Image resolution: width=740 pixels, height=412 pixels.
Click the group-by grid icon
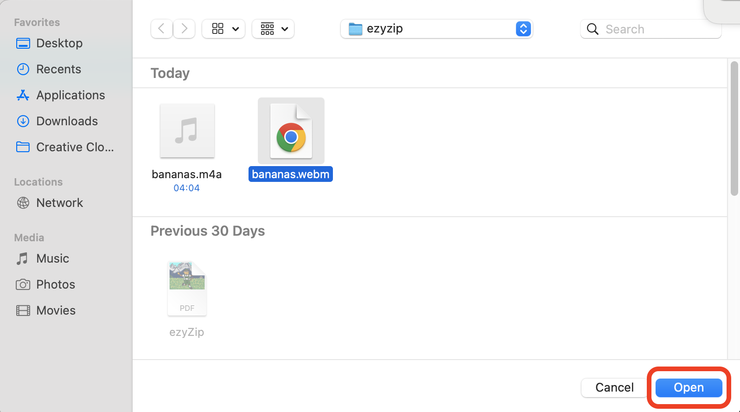point(268,29)
